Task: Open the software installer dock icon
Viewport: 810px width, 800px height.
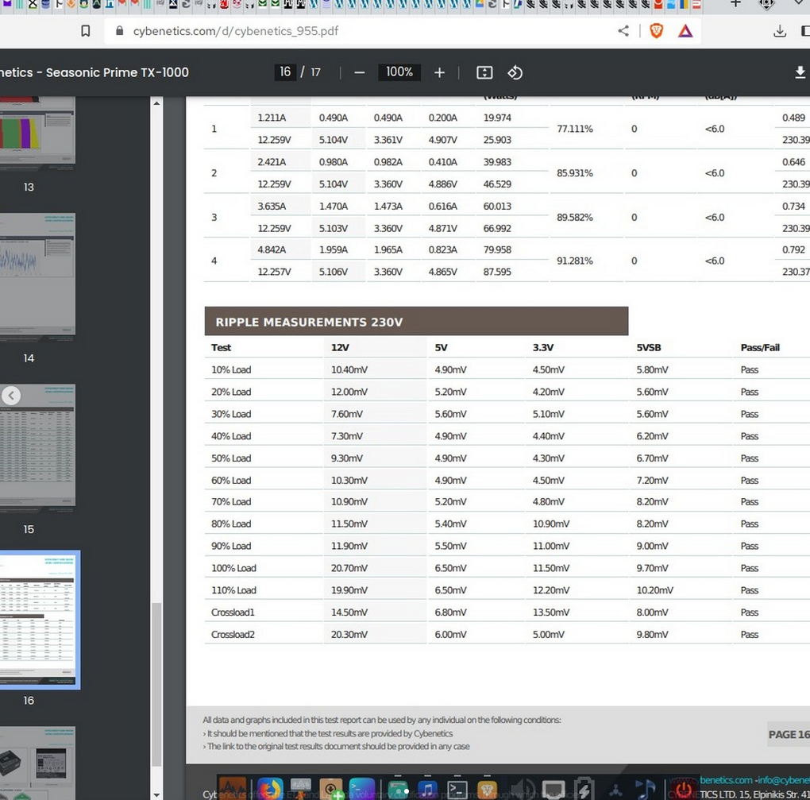Action: pyautogui.click(x=331, y=790)
